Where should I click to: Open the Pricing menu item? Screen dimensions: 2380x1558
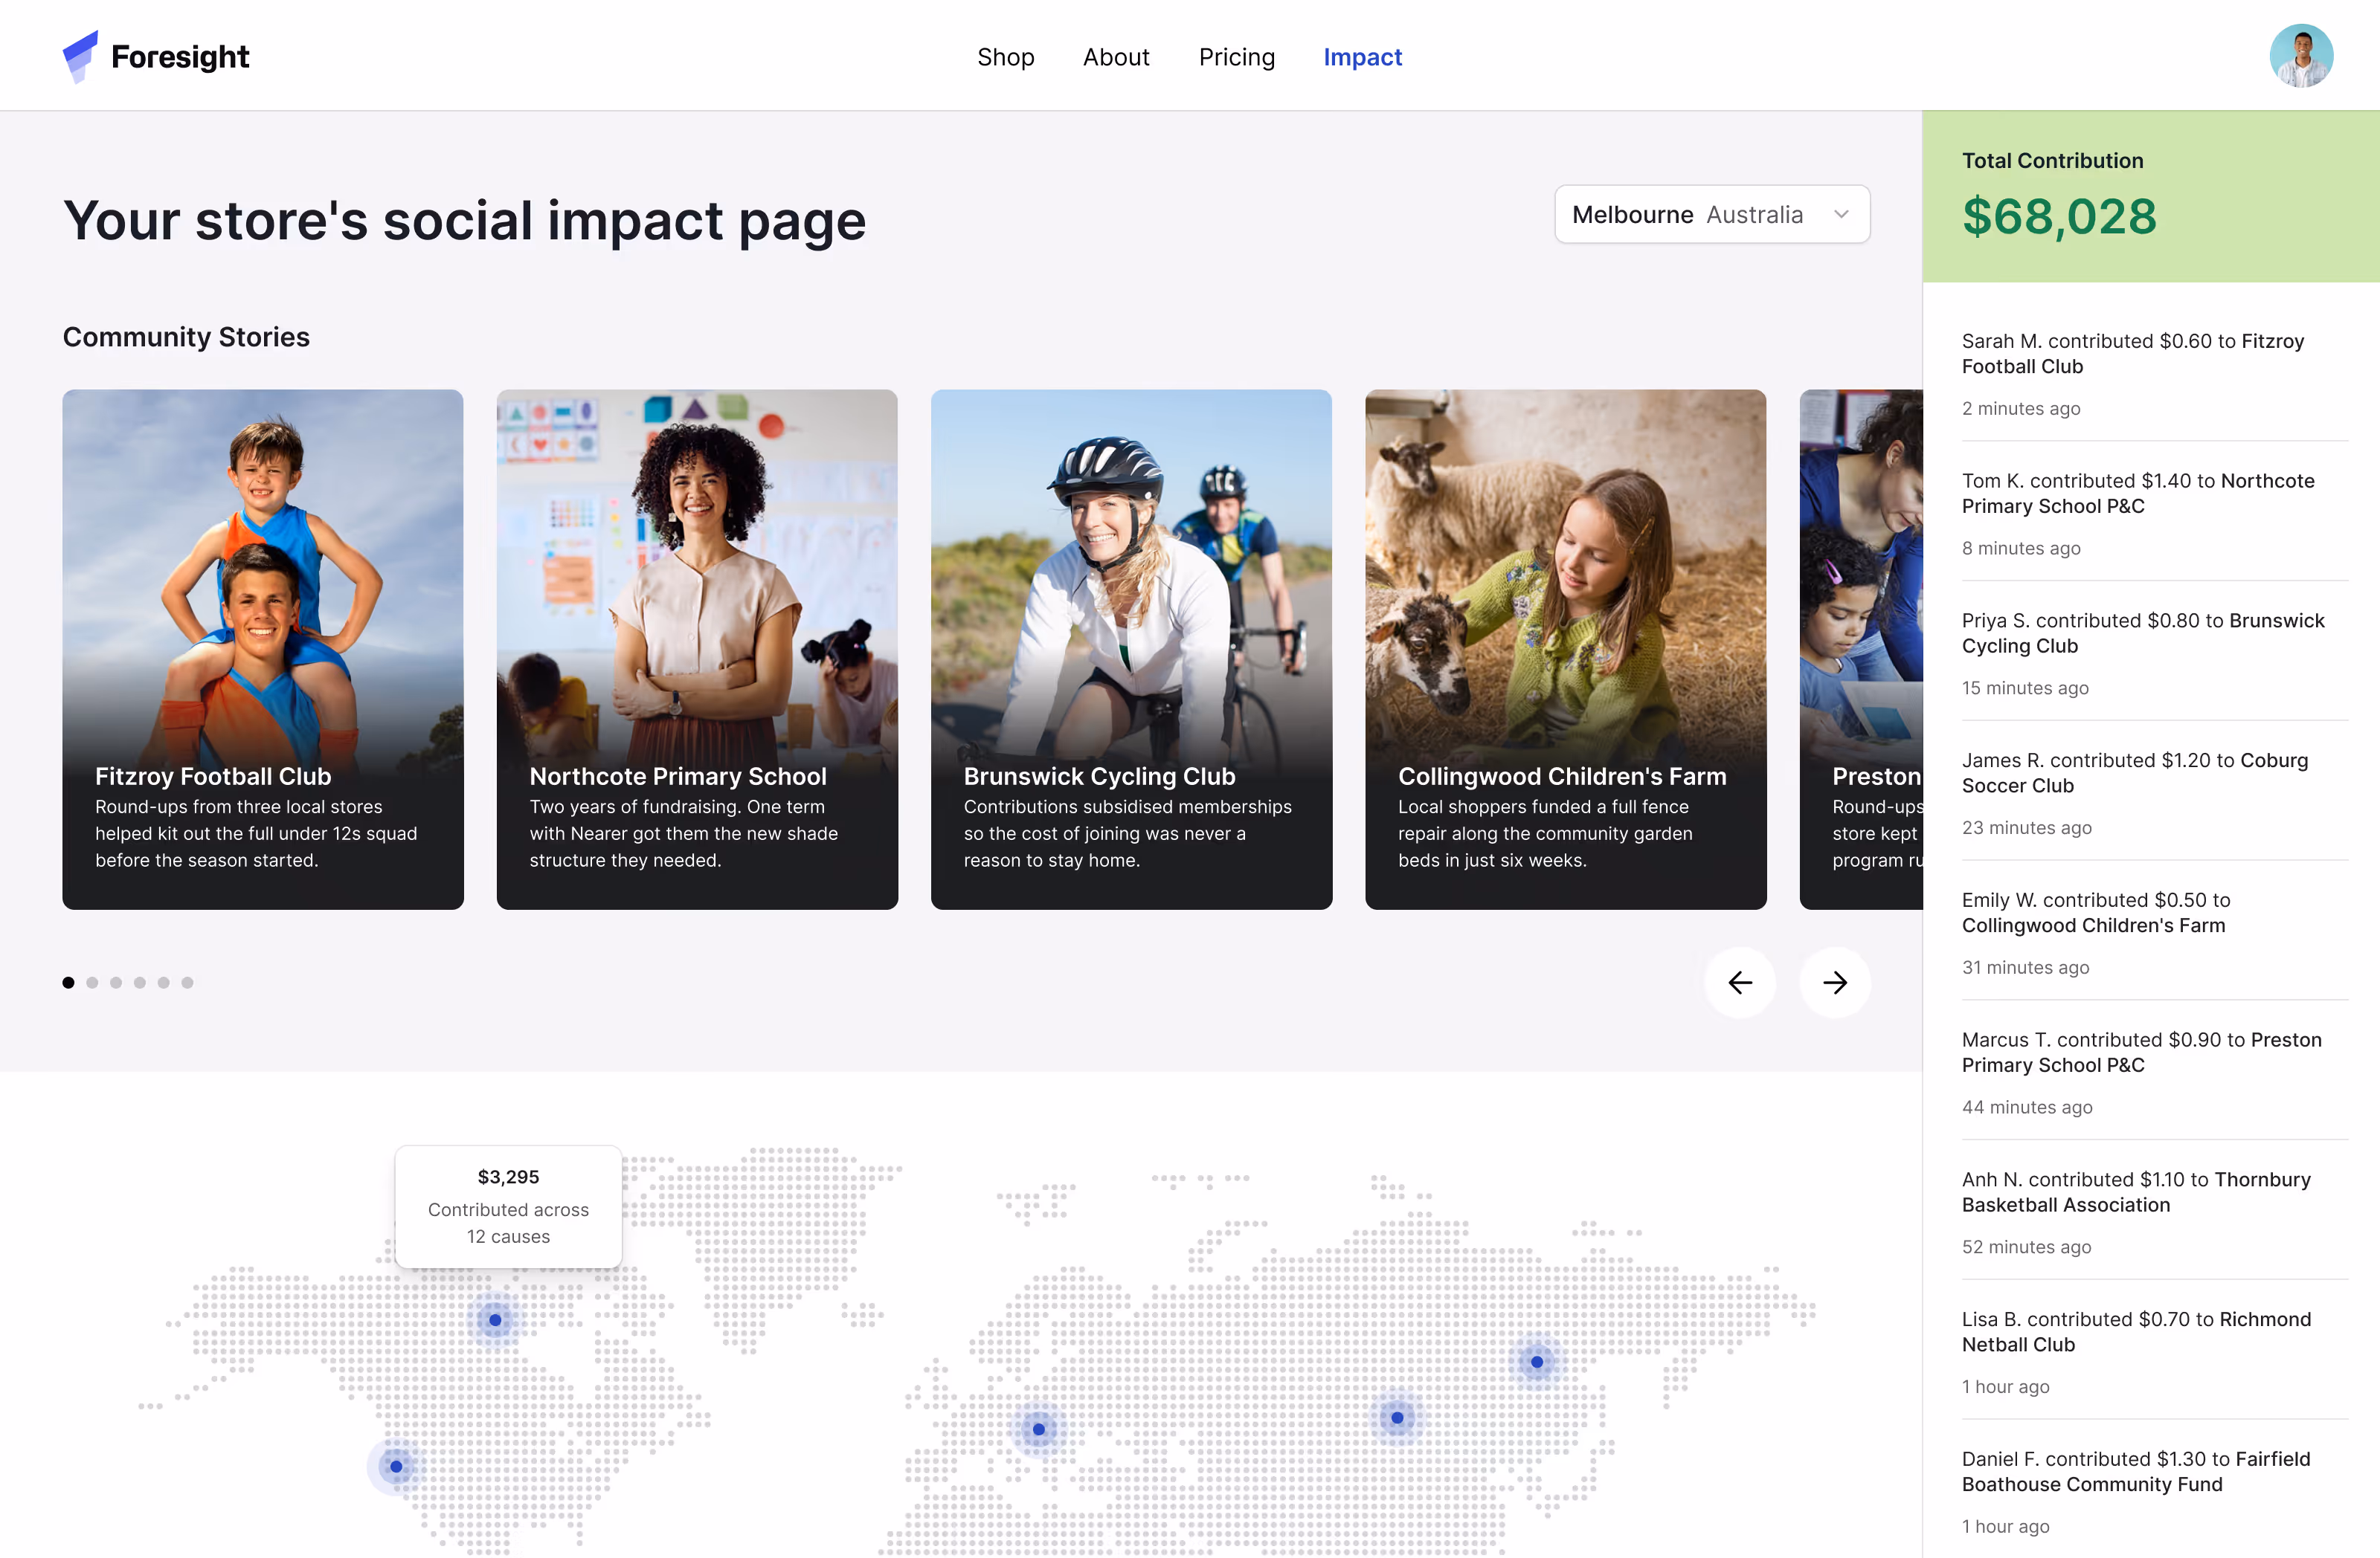(1236, 57)
